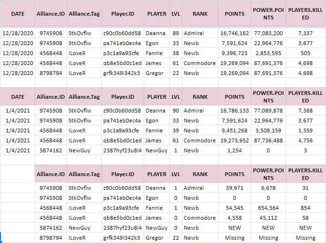Viewport: 326px width, 243px height.
Task: Select the players killed cell showing 1,359
Action: click(x=305, y=131)
